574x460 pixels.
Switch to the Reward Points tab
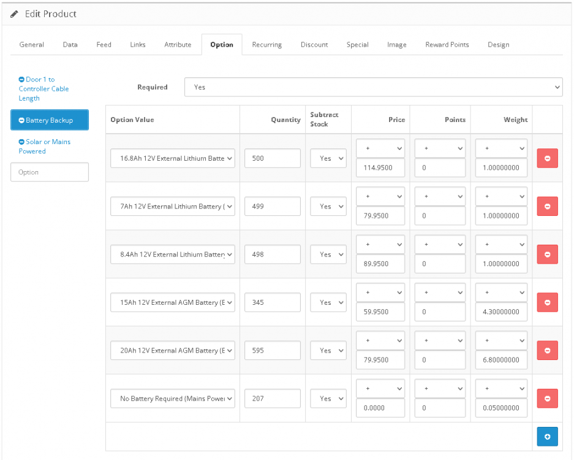tap(447, 45)
